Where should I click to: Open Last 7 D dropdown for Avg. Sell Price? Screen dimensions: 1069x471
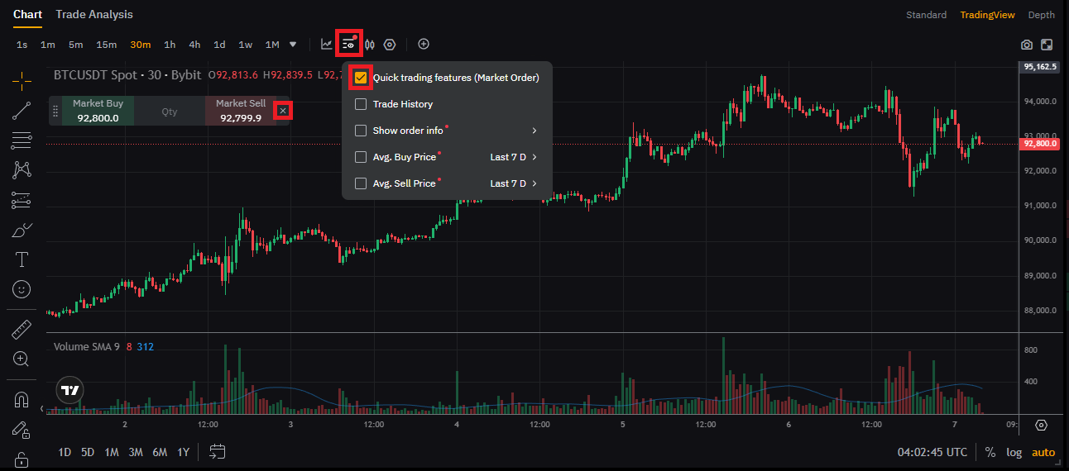pos(513,183)
